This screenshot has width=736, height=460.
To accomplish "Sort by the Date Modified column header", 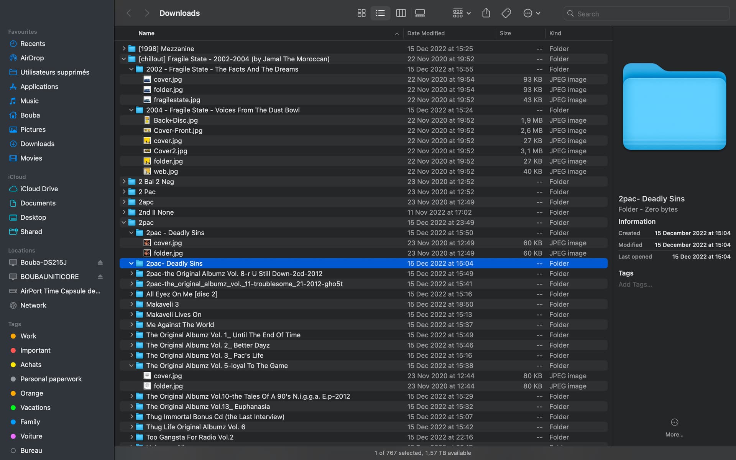I will 426,33.
